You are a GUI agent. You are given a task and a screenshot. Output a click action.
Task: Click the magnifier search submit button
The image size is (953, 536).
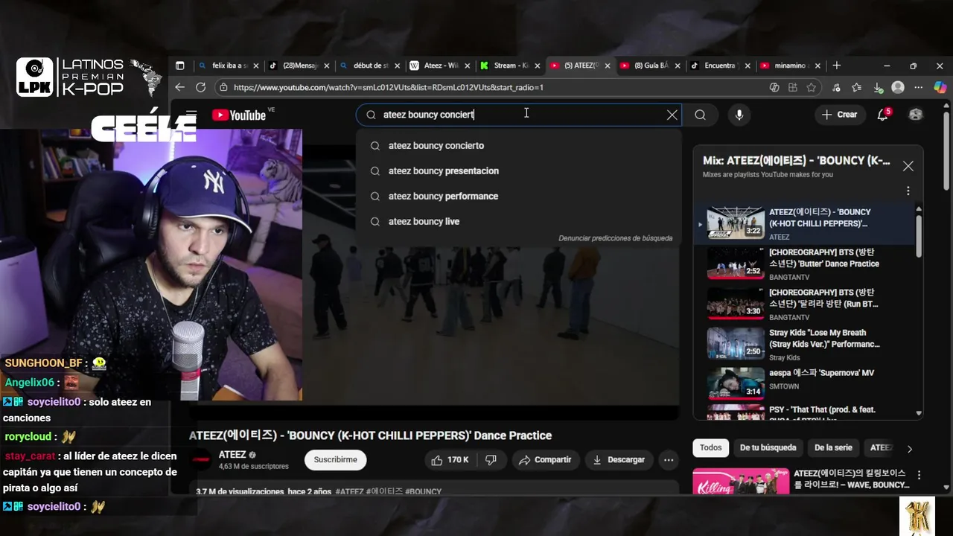(x=700, y=115)
